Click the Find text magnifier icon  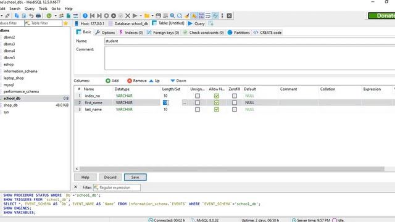pyautogui.click(x=172, y=15)
